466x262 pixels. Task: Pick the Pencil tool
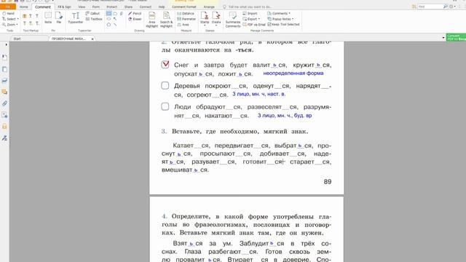(135, 13)
